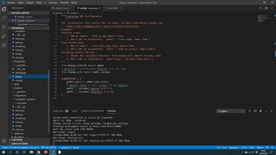Screen dimensions: 276x155
Task: Collapse the Progressao subfolder
Action: (19, 61)
